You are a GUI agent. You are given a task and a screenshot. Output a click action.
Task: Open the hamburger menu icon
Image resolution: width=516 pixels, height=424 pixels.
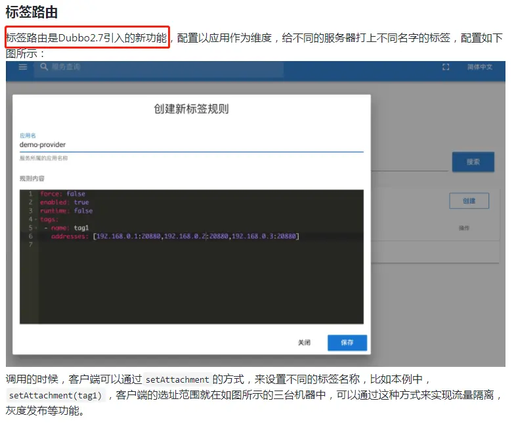click(x=23, y=67)
